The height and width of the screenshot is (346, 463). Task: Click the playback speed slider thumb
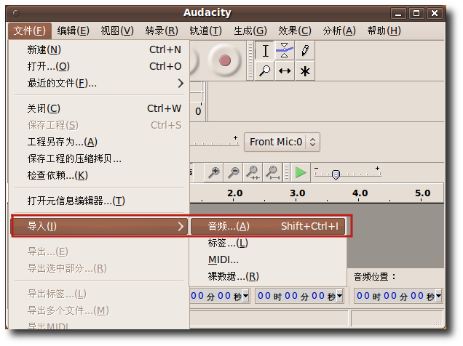point(336,174)
